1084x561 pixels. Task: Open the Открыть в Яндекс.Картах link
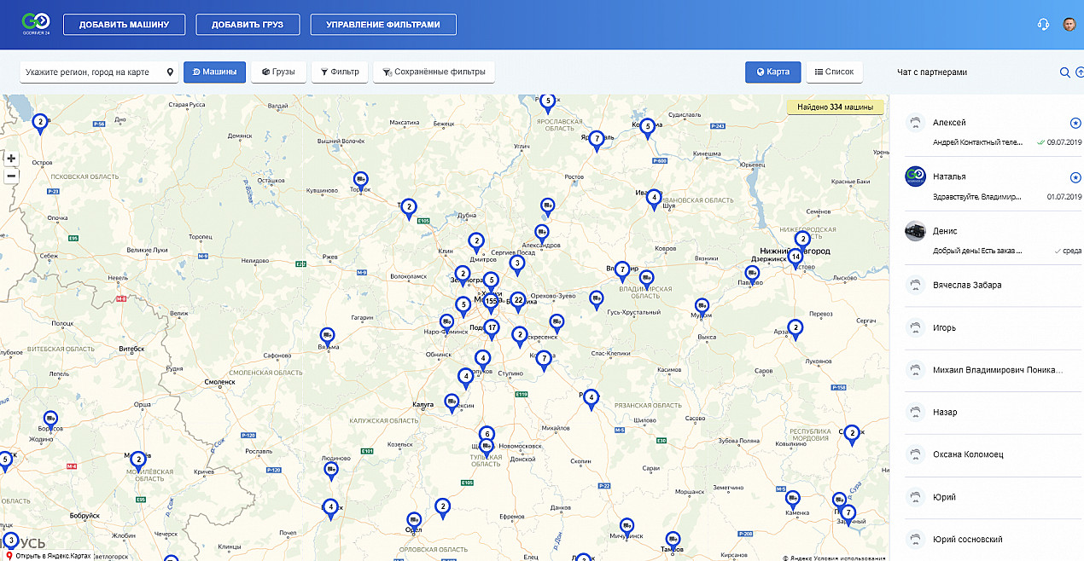53,556
